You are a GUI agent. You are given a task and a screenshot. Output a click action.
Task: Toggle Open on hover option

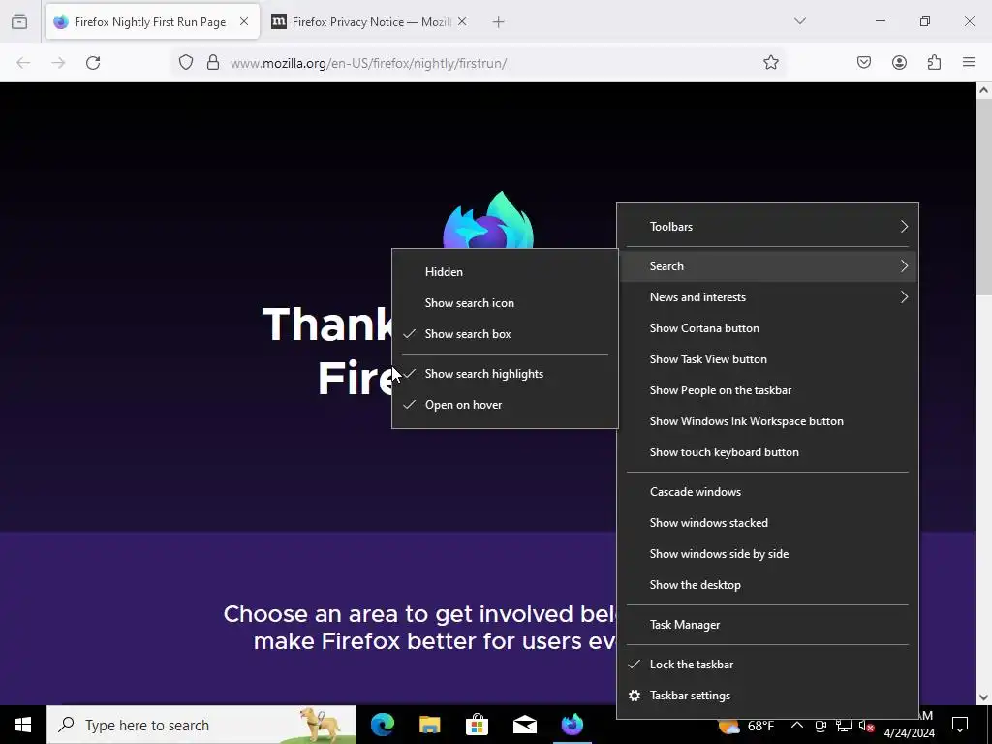(505, 405)
